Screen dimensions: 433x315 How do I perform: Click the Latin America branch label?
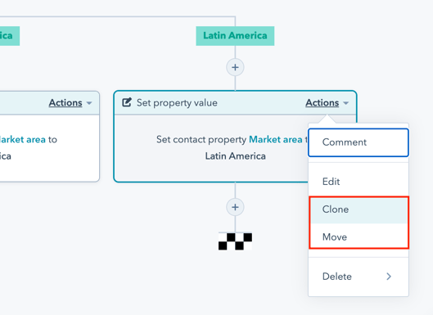click(x=235, y=36)
